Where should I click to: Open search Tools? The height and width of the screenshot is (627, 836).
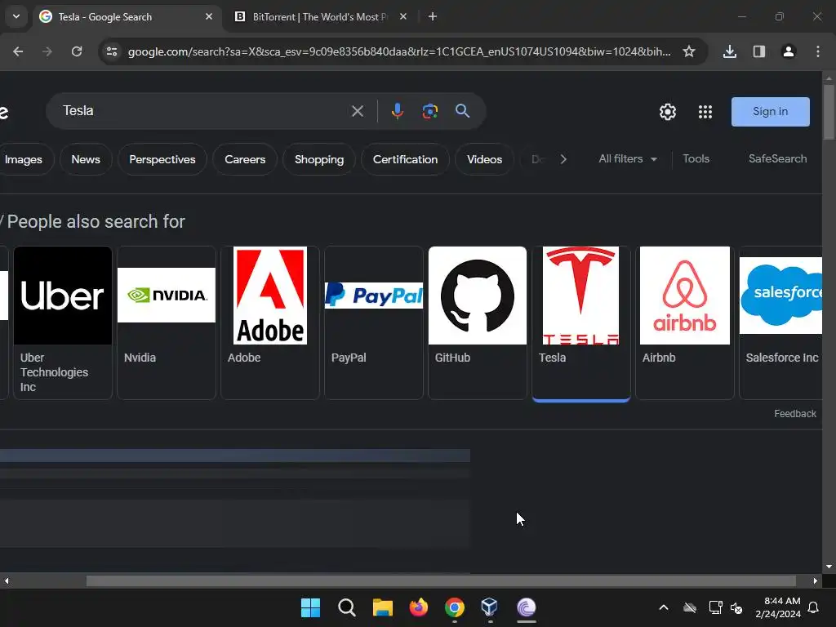[696, 159]
